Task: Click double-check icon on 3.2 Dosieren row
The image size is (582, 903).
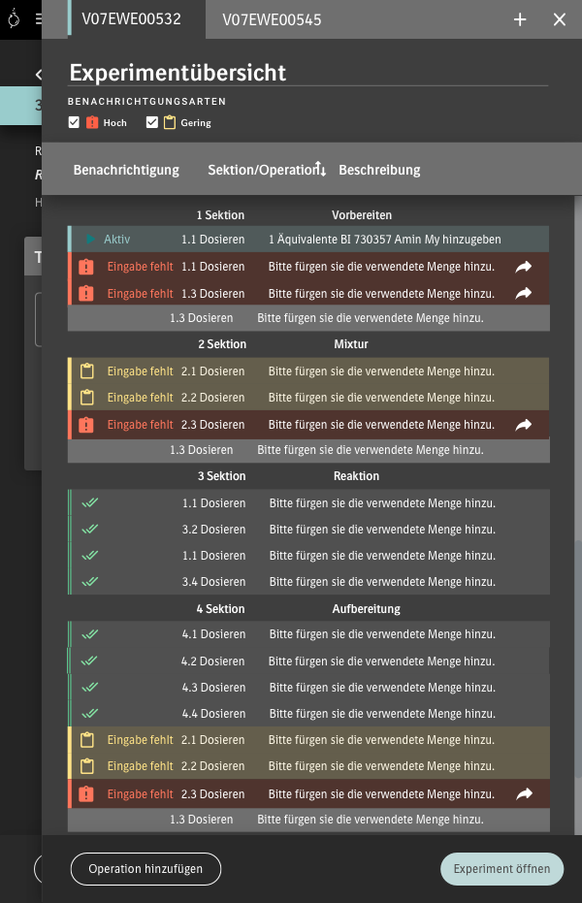Action: point(90,530)
